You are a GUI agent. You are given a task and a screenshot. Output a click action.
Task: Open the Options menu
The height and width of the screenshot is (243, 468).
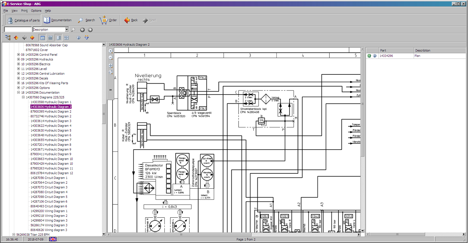36,11
